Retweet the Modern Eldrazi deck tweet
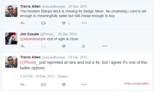Viewport: 156px width, 93px height. click(44, 23)
